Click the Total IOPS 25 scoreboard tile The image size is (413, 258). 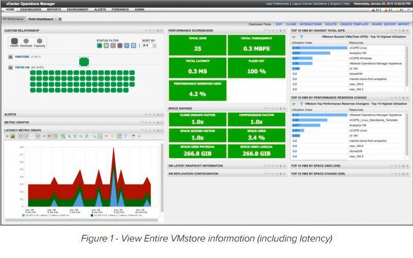[198, 45]
